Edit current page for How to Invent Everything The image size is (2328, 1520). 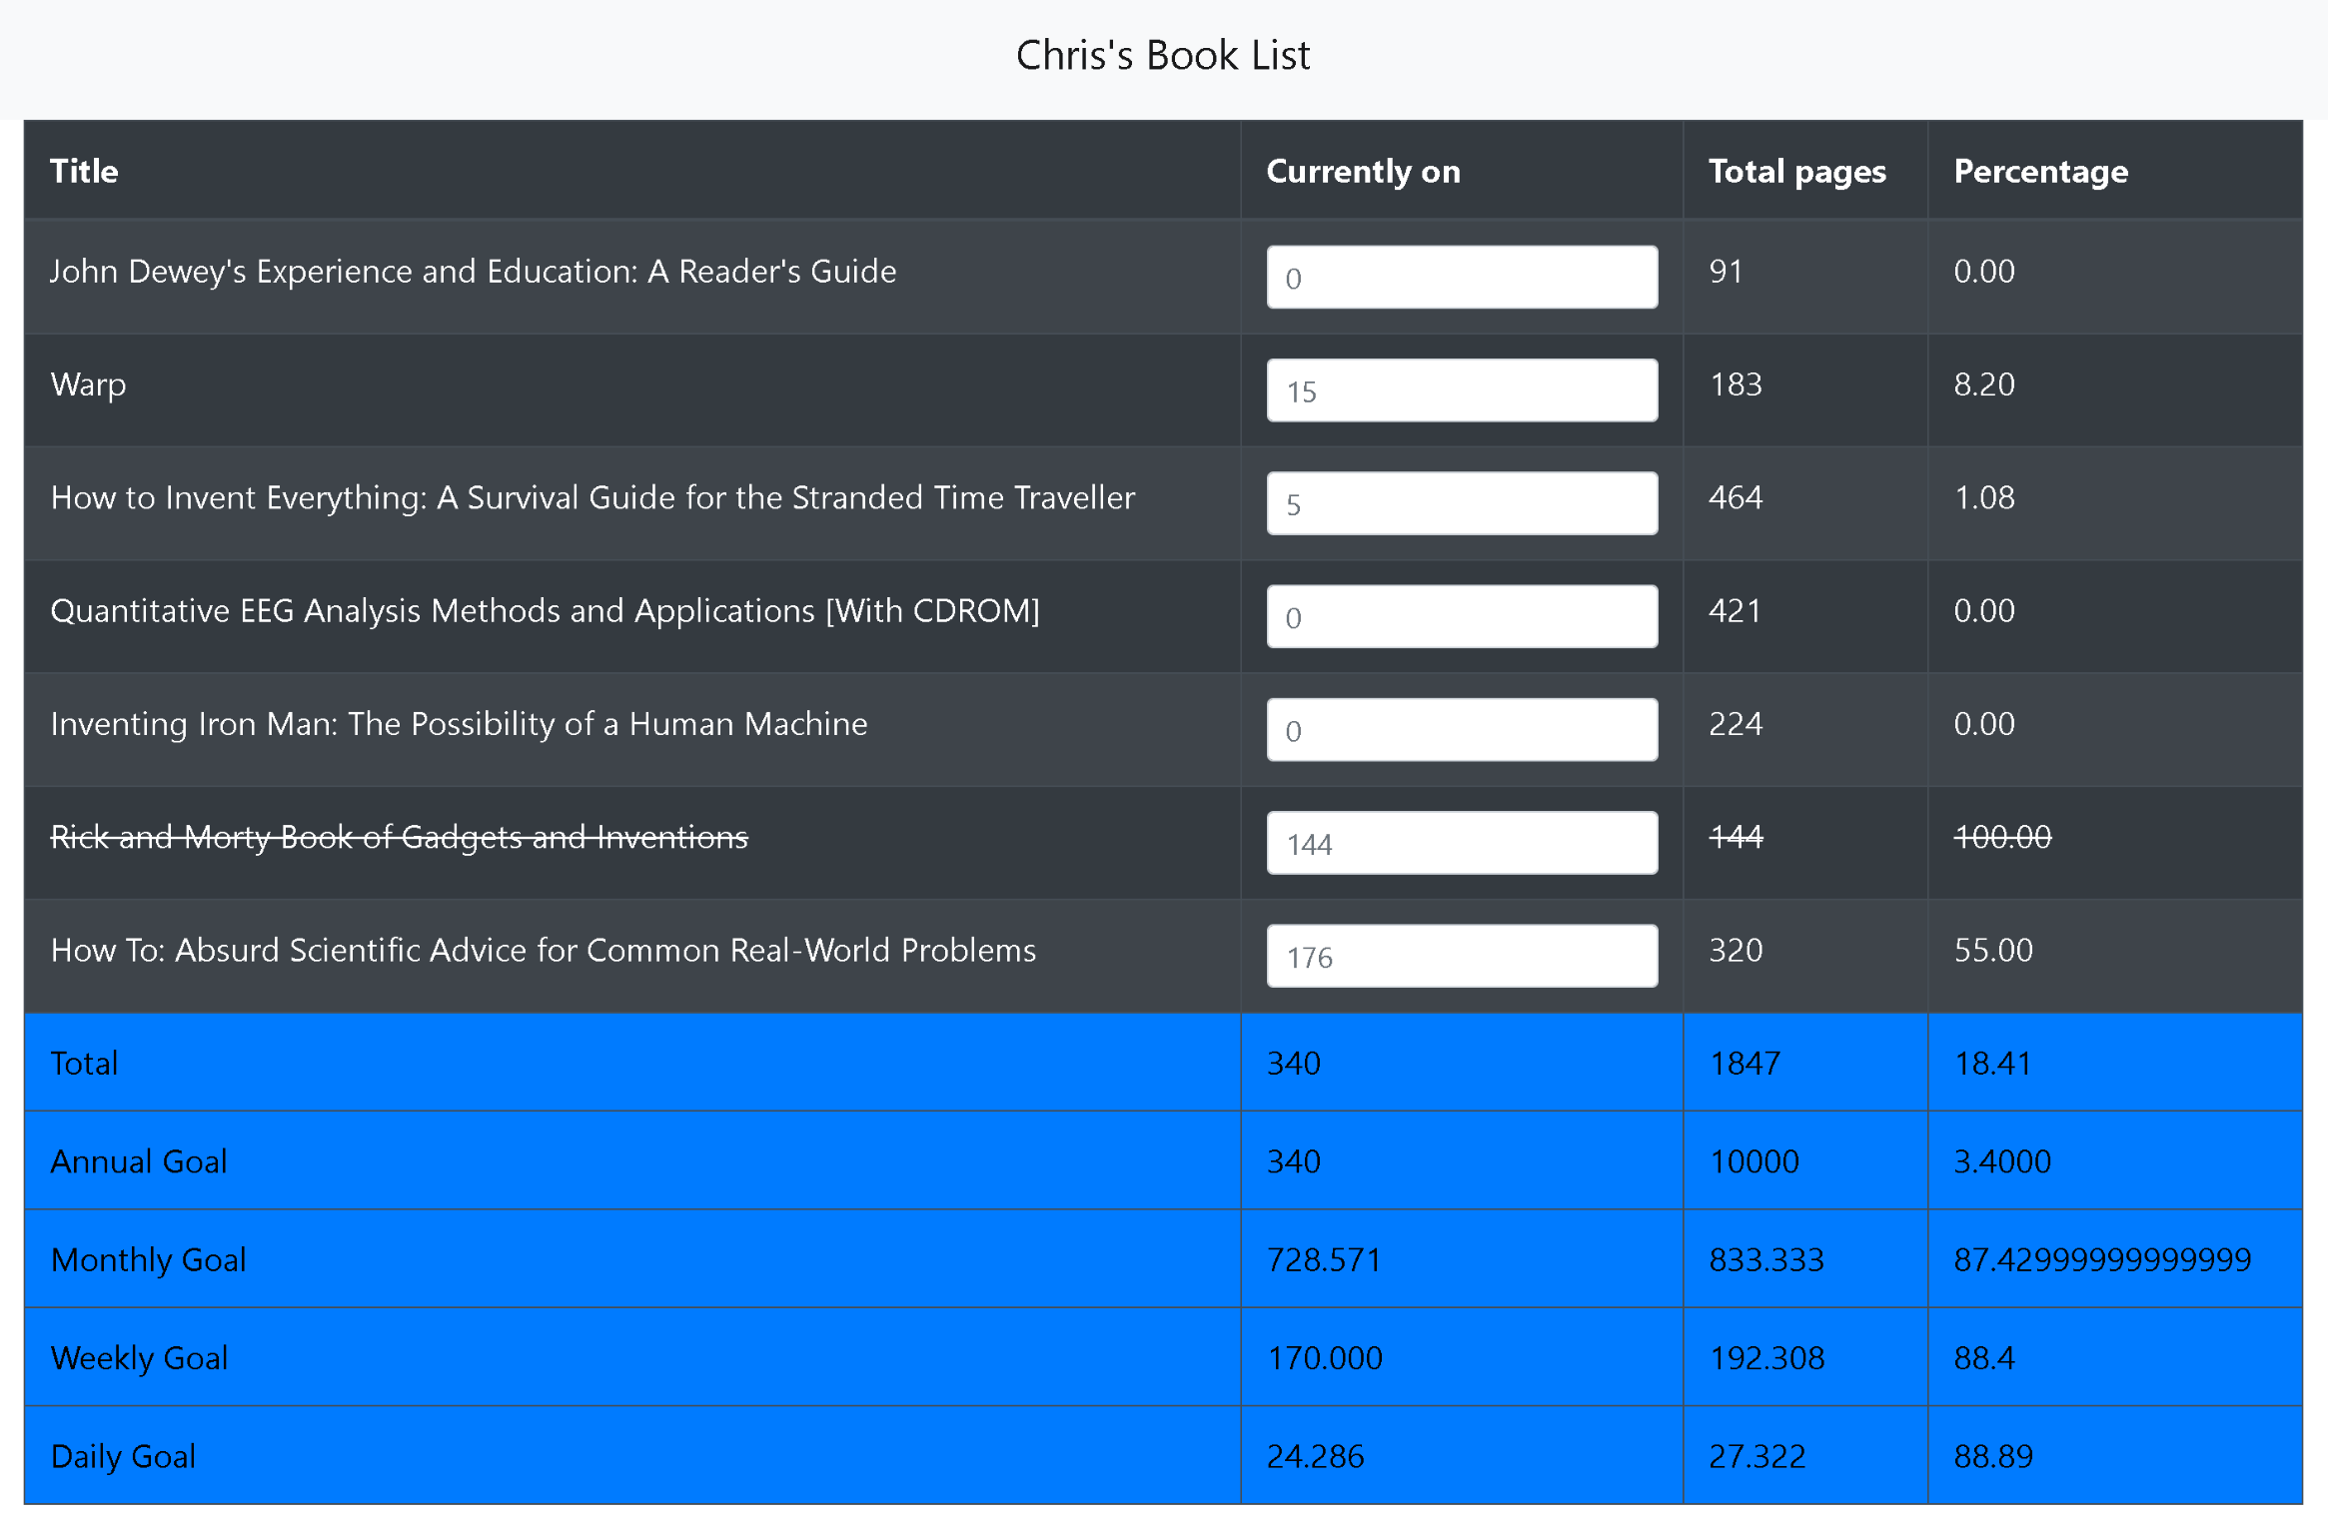[x=1462, y=503]
